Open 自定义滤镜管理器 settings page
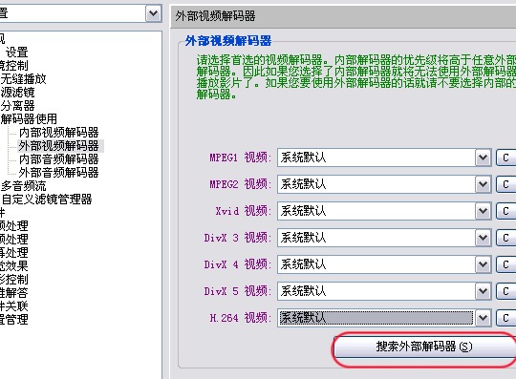Screen dimensions: 516x379 47,200
